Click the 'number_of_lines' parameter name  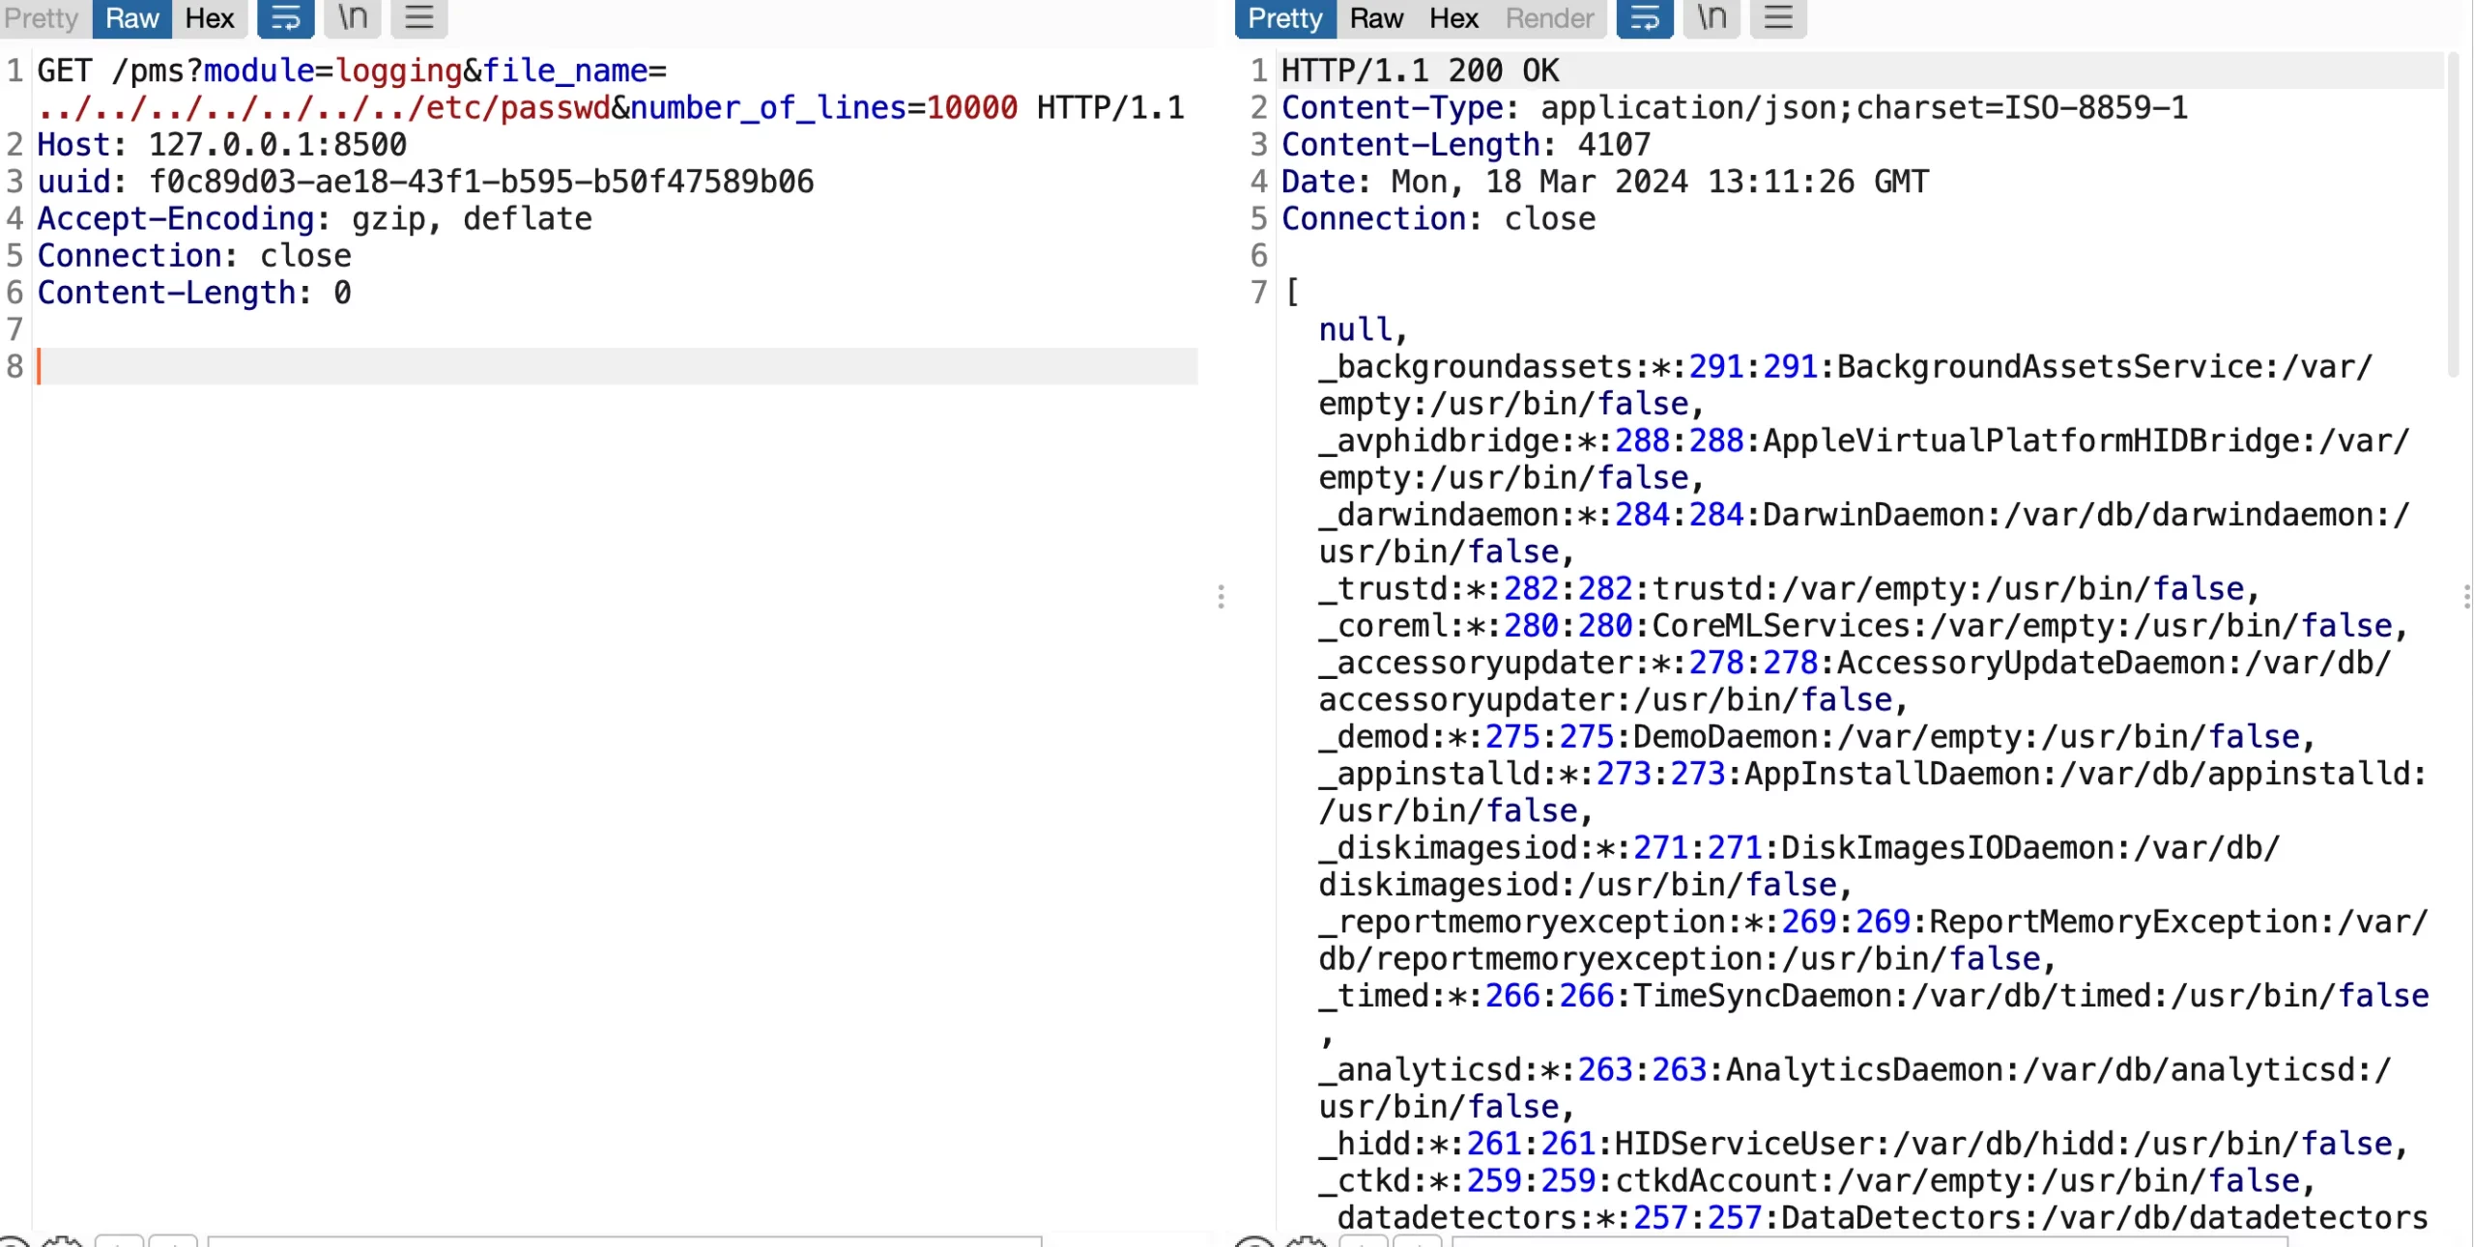coord(769,107)
